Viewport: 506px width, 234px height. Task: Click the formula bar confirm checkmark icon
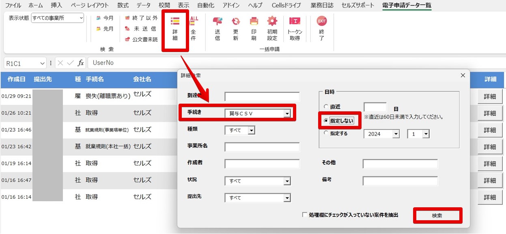tap(70, 63)
